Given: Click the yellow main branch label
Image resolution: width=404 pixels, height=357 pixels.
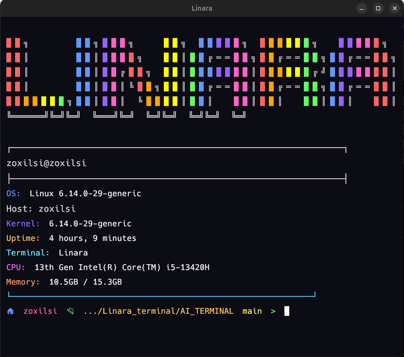Looking at the screenshot, I should pos(252,311).
